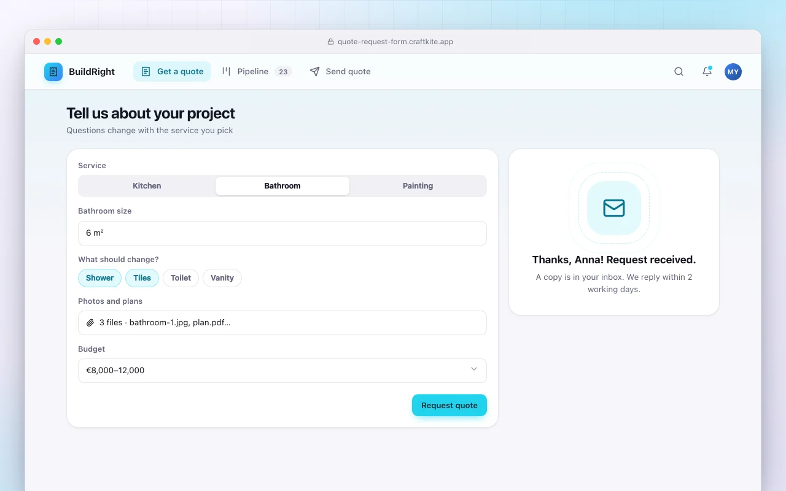786x491 pixels.
Task: Switch to the Send quote tab
Action: coord(340,72)
